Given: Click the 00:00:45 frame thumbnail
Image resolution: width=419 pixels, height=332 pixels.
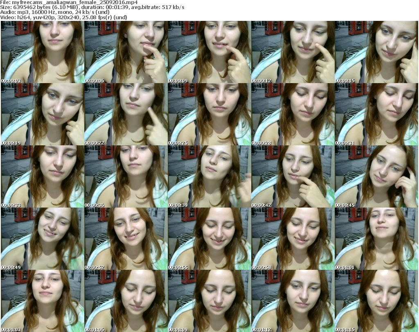Looking at the screenshot, I should pyautogui.click(x=376, y=176).
